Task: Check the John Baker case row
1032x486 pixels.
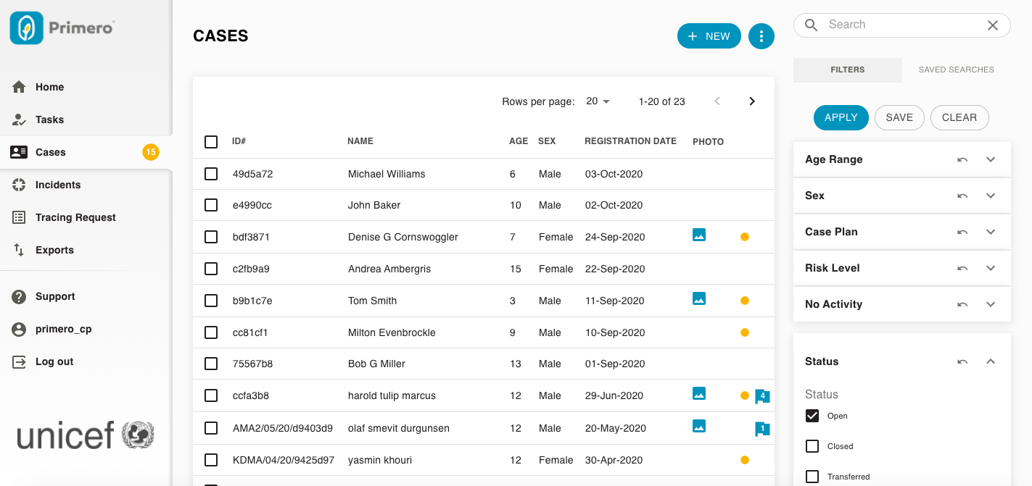Action: tap(211, 205)
